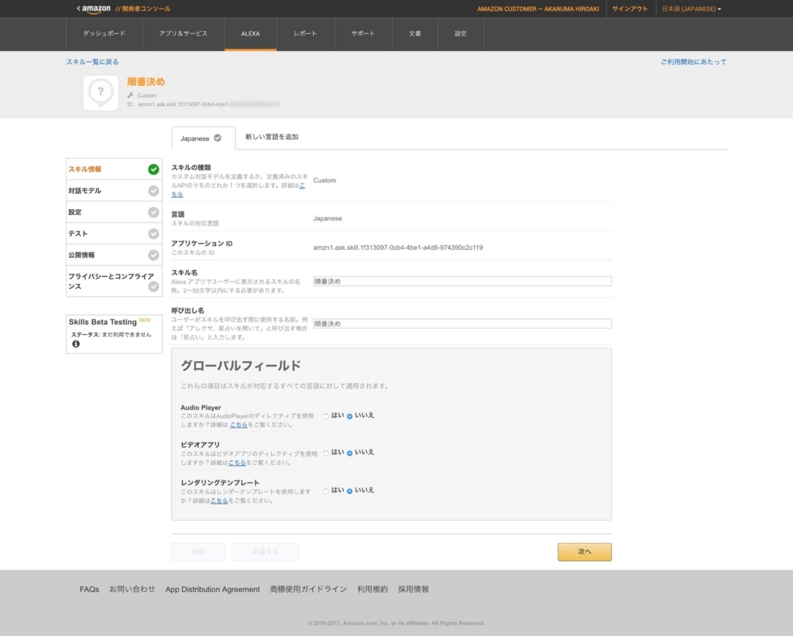Open スキル情報 in the sidebar
This screenshot has height=636, width=793.
(x=114, y=169)
